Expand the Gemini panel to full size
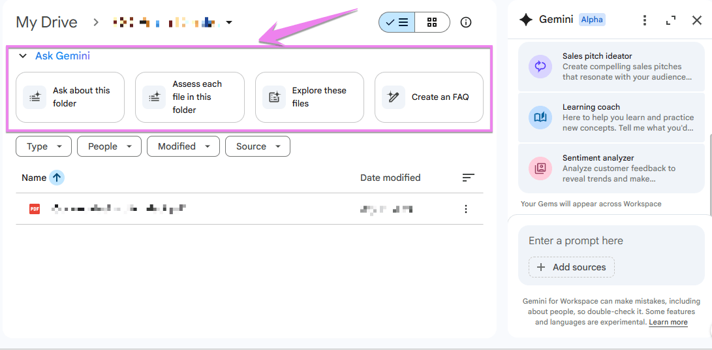 671,20
